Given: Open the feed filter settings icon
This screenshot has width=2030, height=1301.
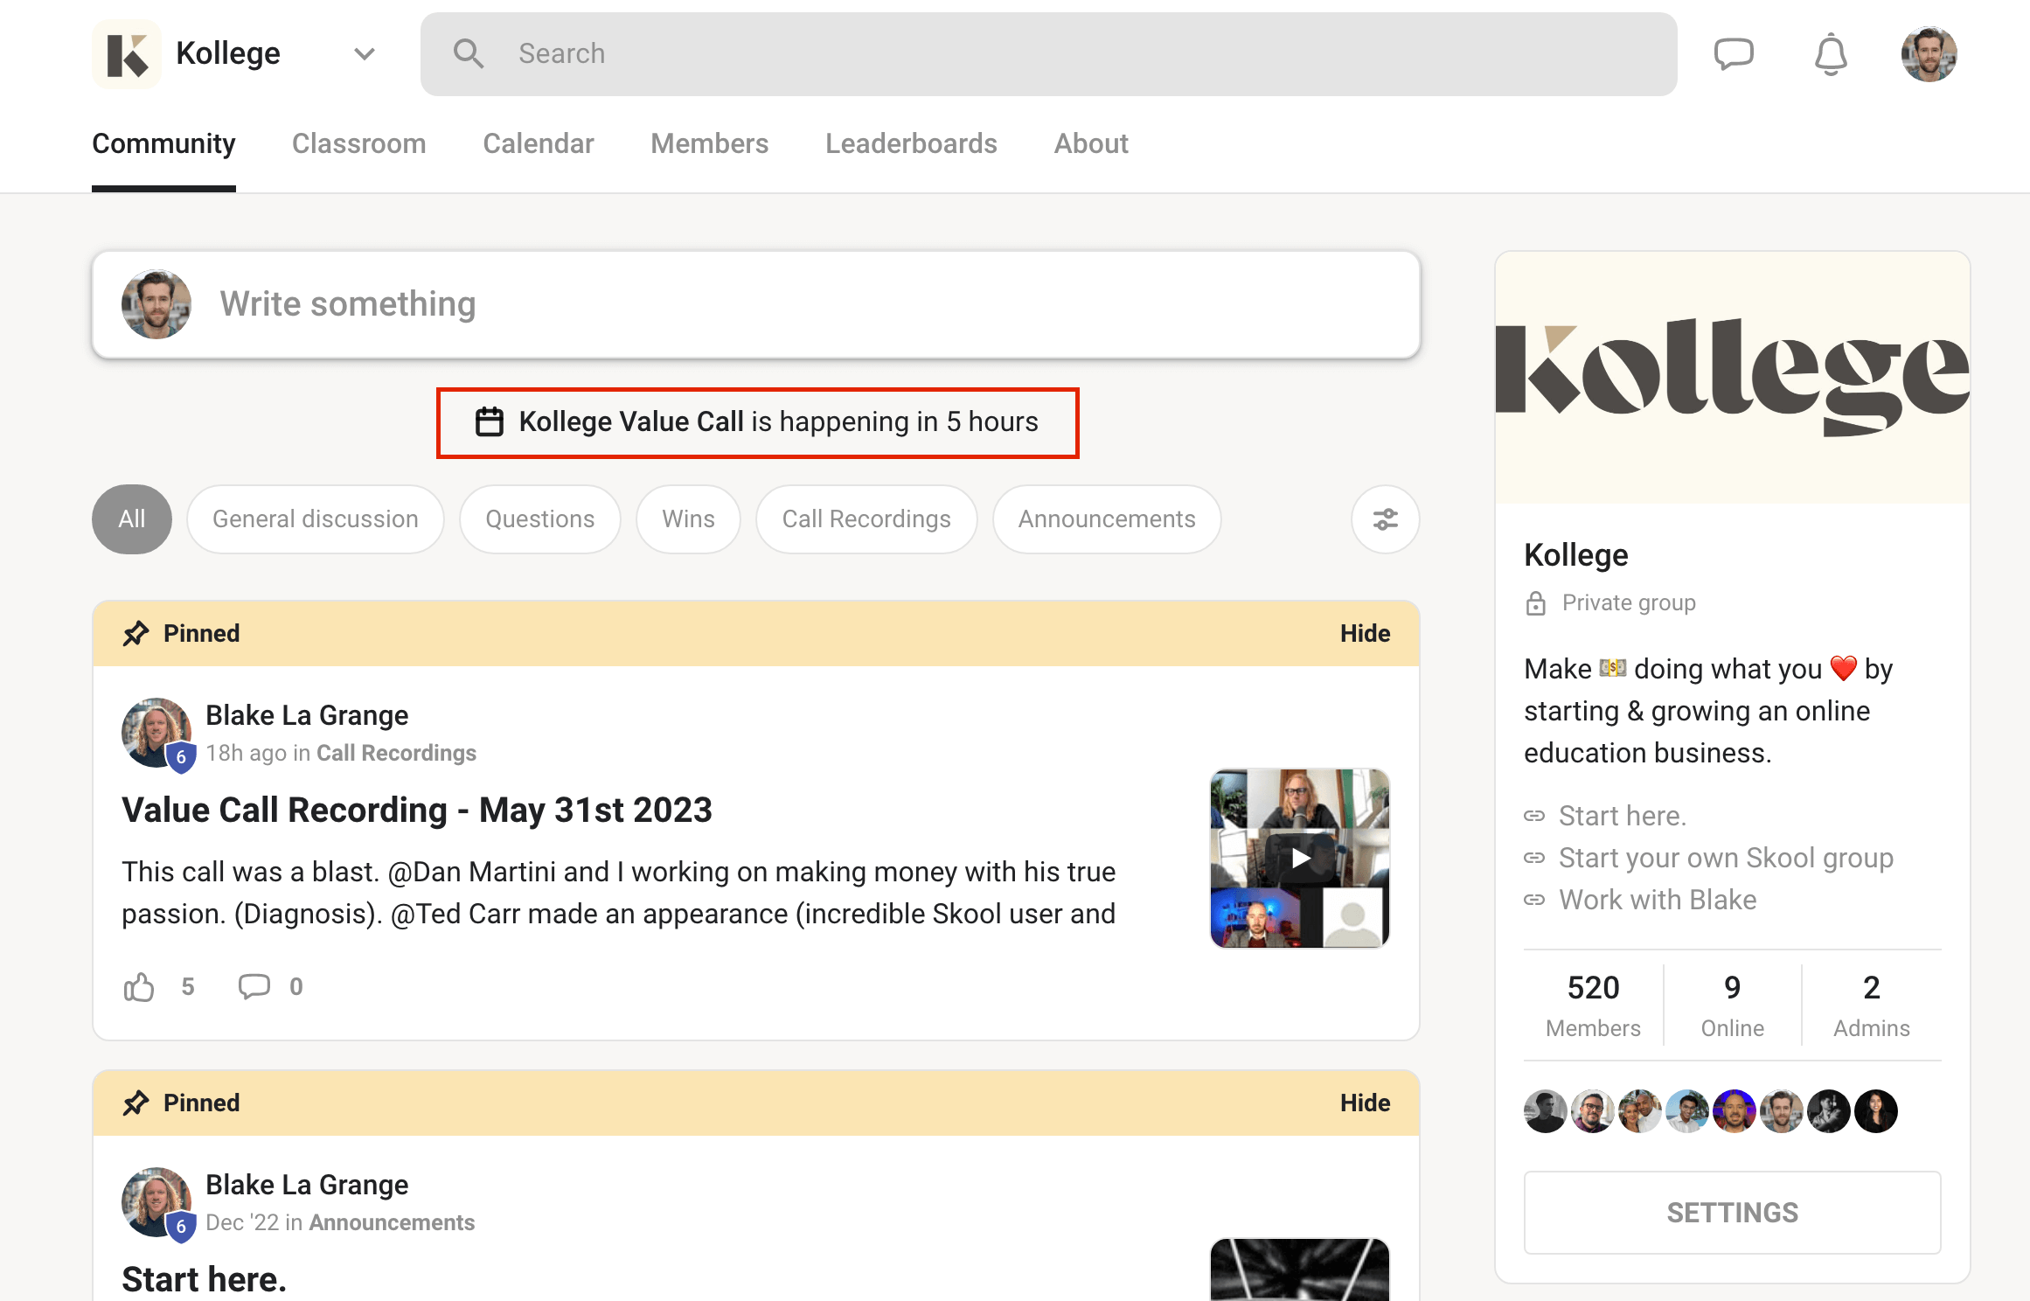Looking at the screenshot, I should click(1384, 519).
